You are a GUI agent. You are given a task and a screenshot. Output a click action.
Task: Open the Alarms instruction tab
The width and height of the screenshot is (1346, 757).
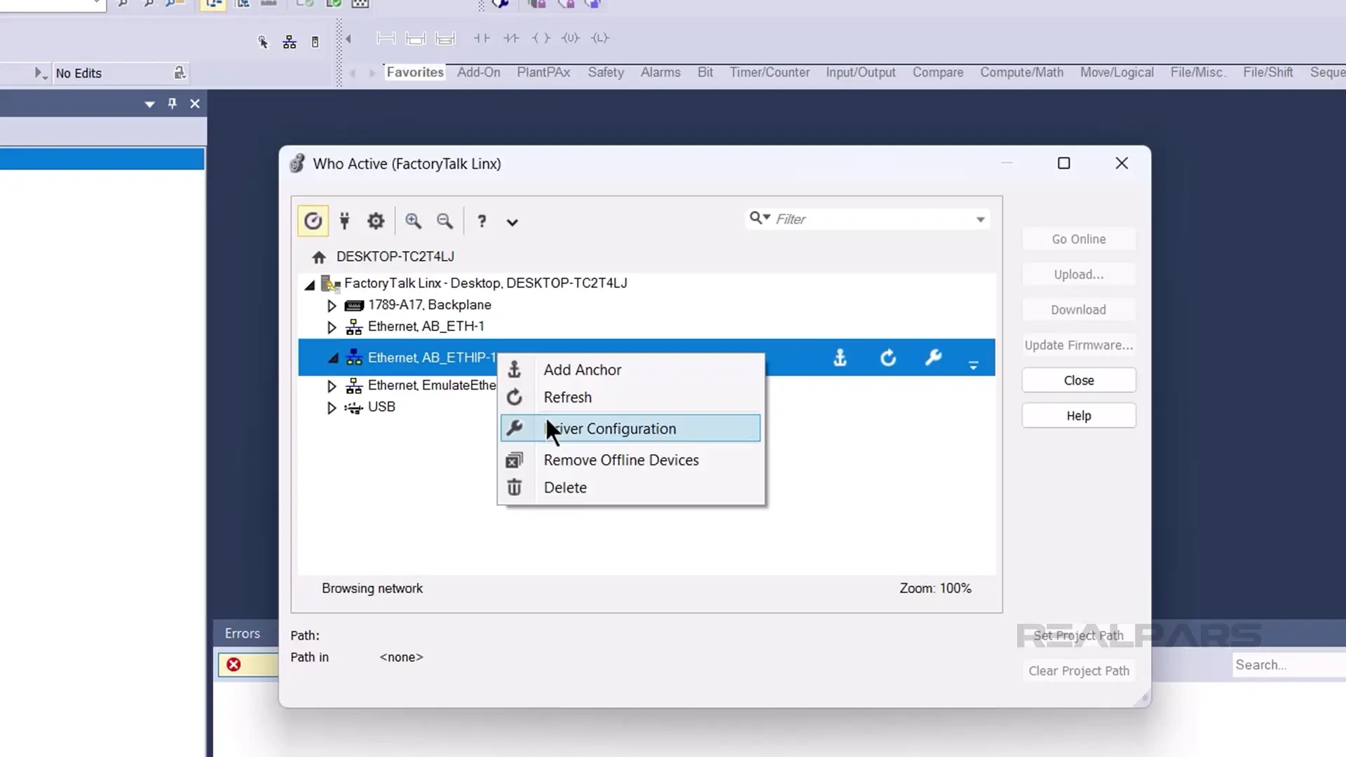(x=660, y=72)
